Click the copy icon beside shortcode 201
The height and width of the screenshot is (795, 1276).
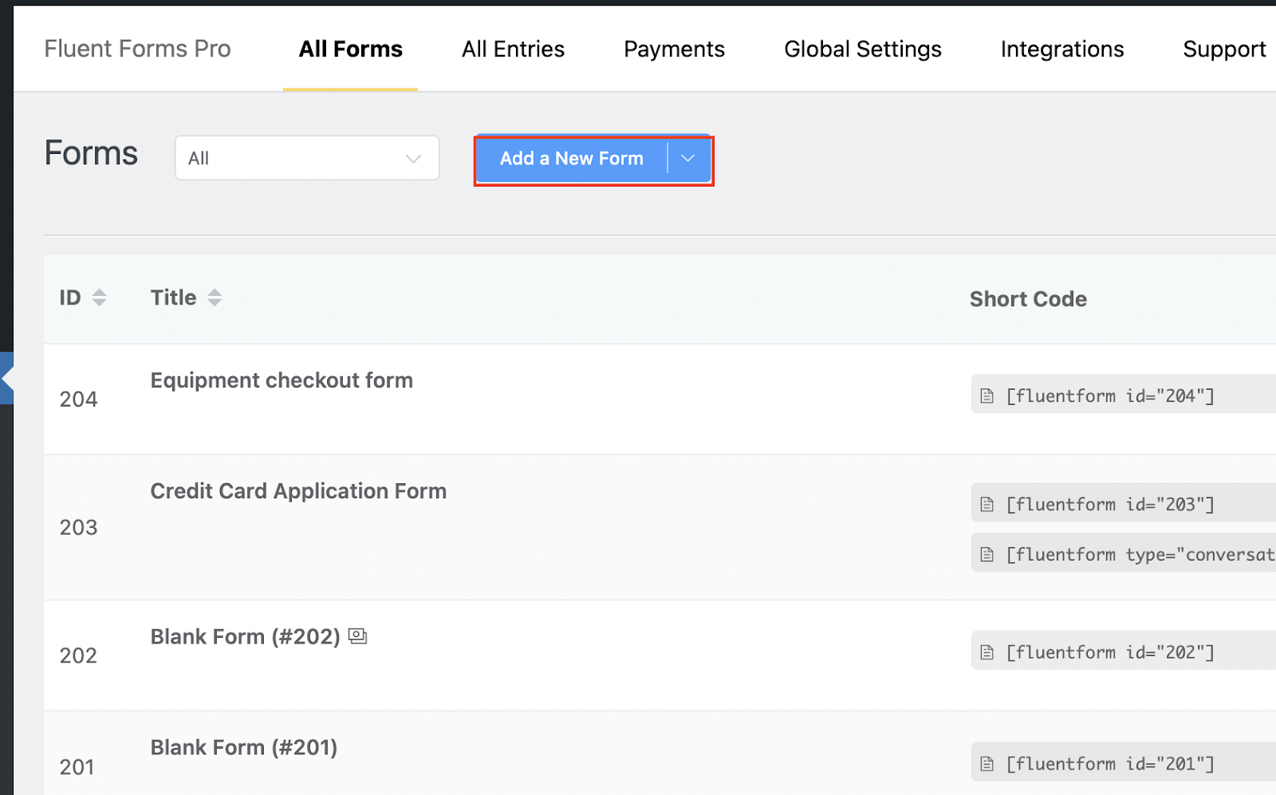point(987,764)
